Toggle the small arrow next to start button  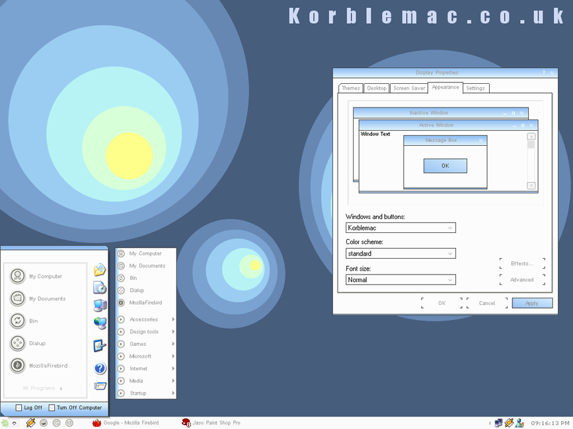click(x=15, y=423)
